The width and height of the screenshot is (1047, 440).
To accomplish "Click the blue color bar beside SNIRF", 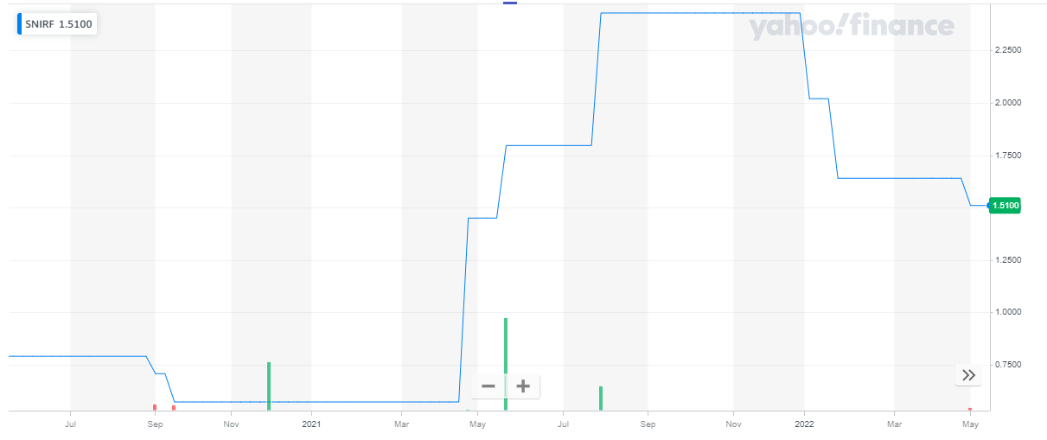I will tap(21, 24).
